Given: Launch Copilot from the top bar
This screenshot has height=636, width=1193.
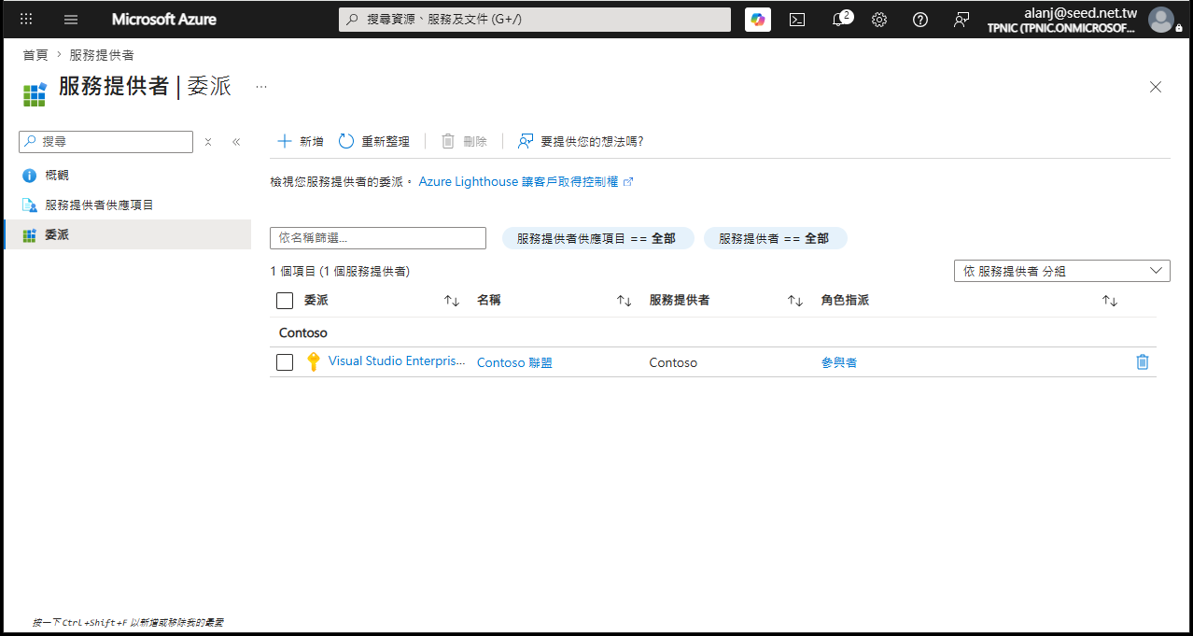Looking at the screenshot, I should pyautogui.click(x=758, y=20).
